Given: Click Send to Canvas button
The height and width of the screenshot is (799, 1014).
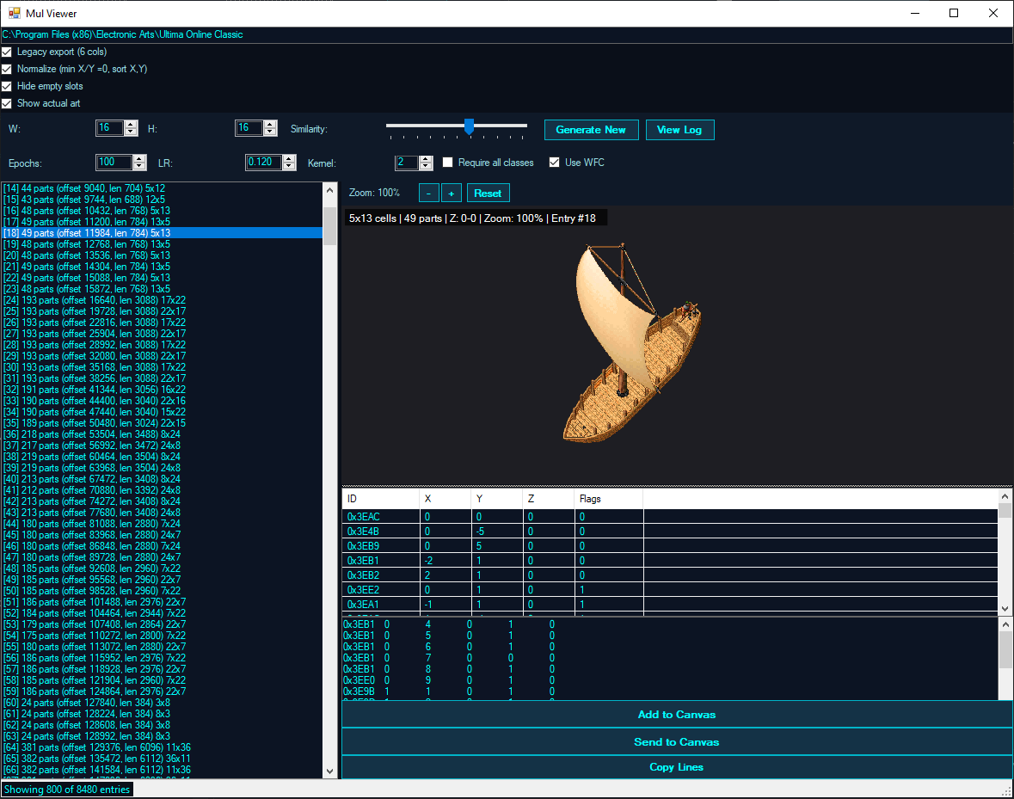Looking at the screenshot, I should pos(677,741).
